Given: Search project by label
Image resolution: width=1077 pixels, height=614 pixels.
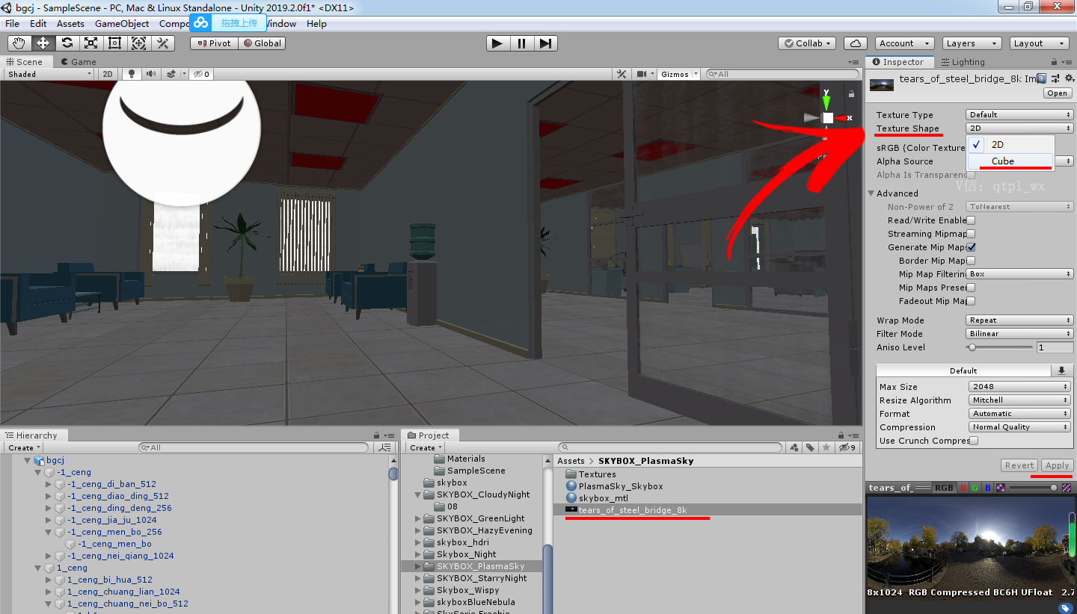Looking at the screenshot, I should (811, 447).
